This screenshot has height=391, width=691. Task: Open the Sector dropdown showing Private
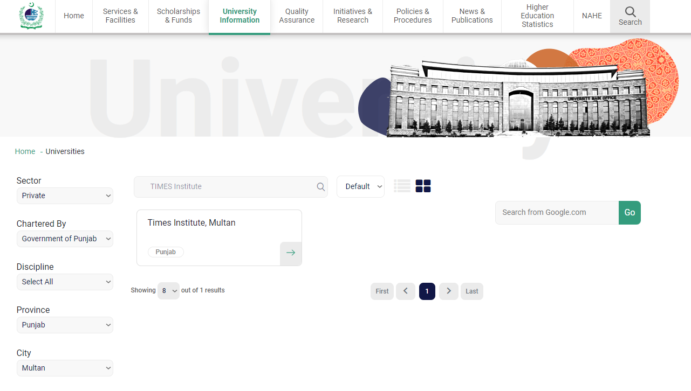coord(65,195)
